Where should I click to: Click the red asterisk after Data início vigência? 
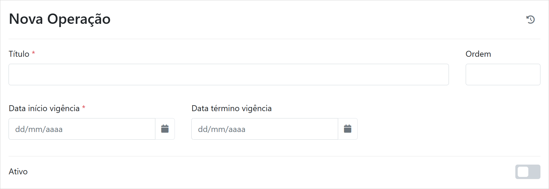pyautogui.click(x=84, y=108)
